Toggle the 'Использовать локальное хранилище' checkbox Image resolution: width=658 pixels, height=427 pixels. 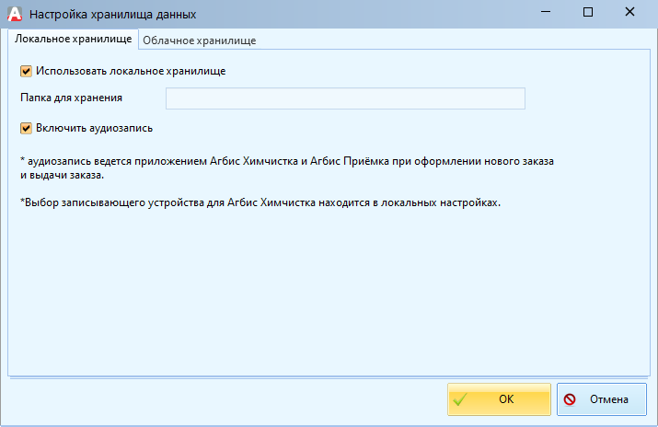26,70
